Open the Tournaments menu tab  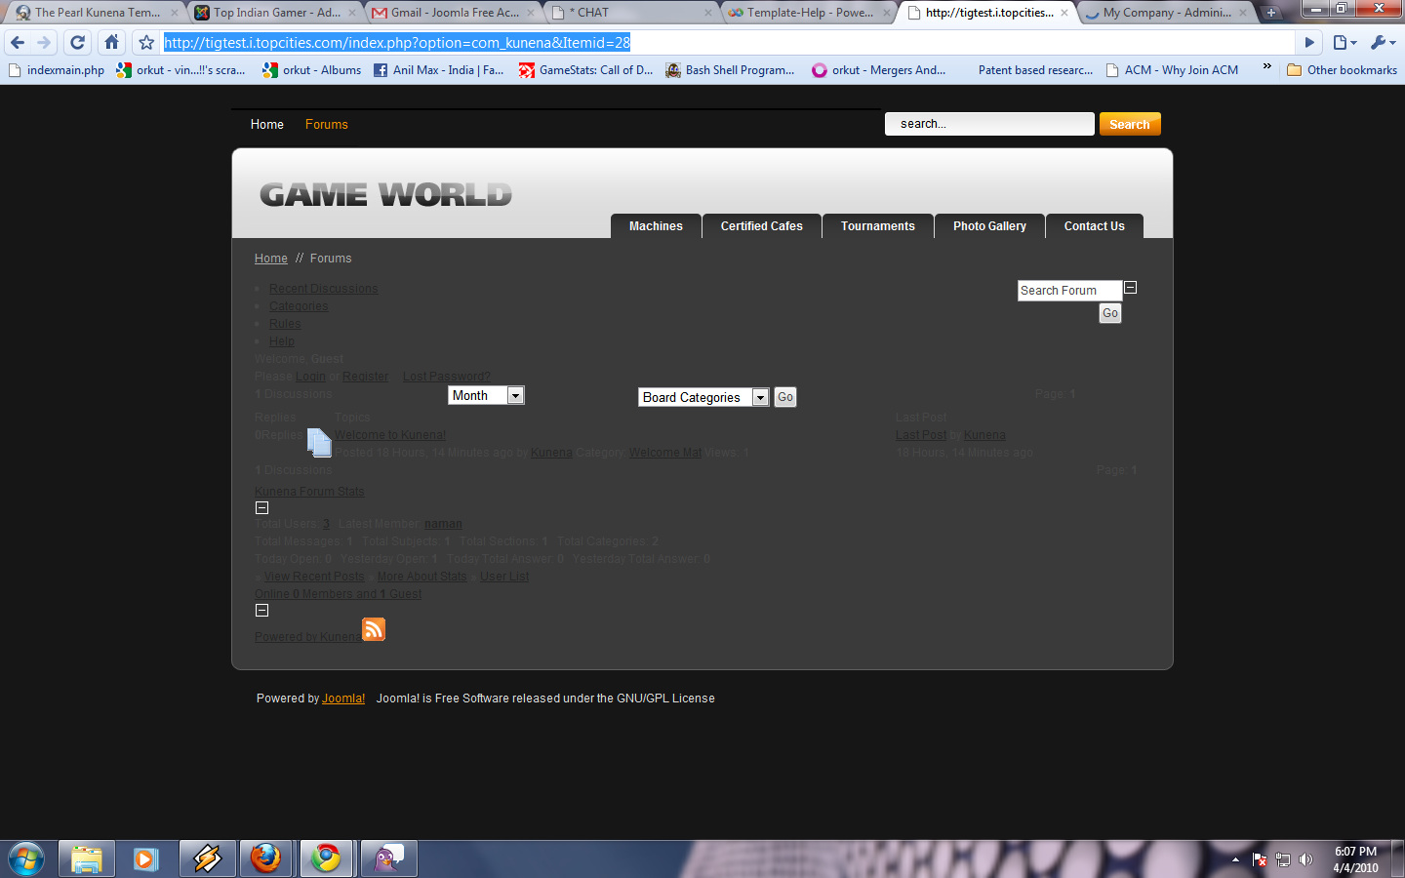[x=877, y=226]
